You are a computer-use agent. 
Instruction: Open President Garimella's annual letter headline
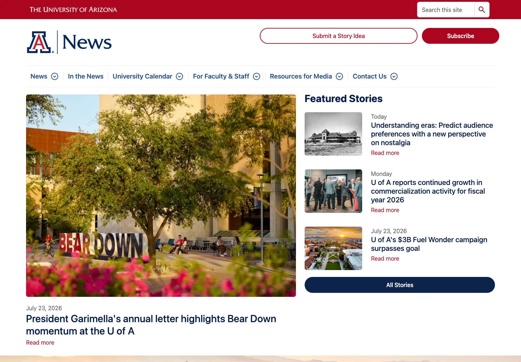[151, 325]
